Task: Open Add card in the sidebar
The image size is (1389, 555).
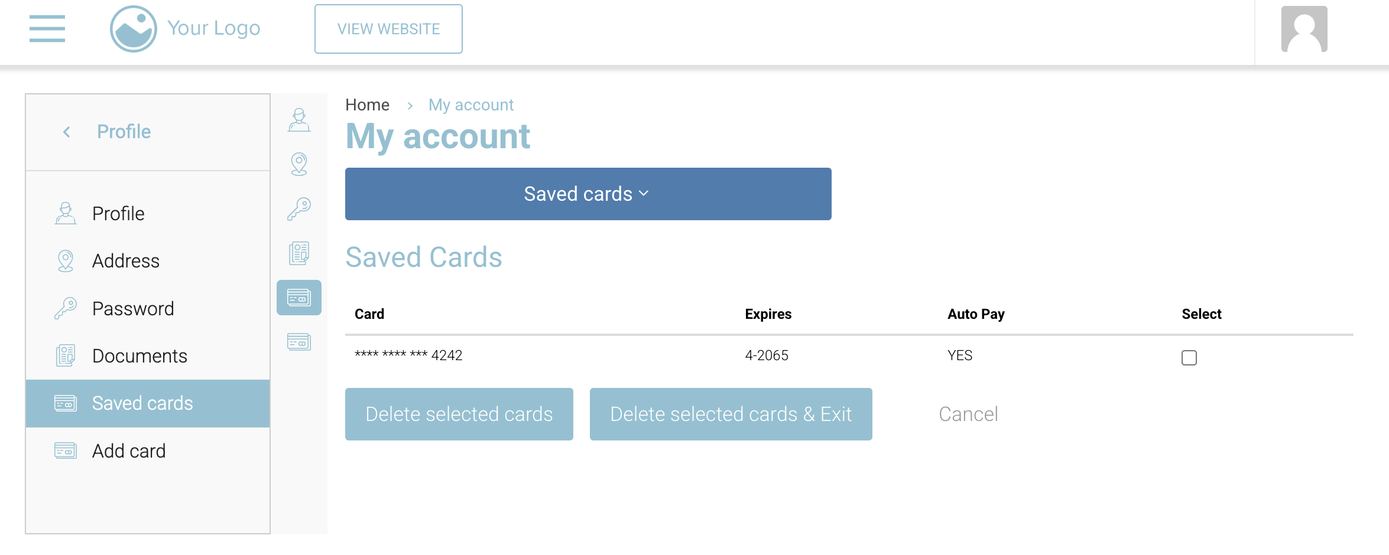Action: [x=129, y=451]
